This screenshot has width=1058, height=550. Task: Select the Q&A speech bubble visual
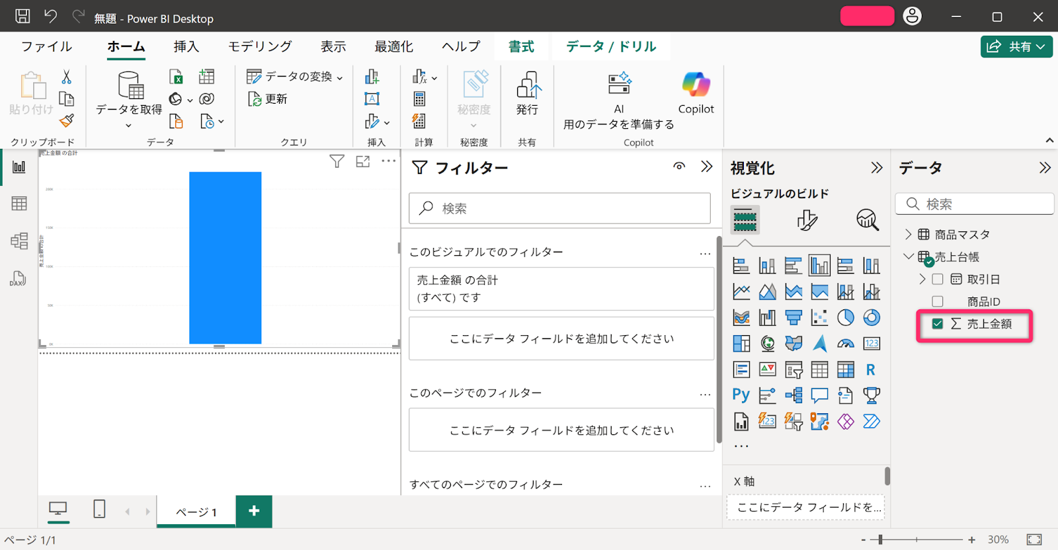[x=819, y=395]
